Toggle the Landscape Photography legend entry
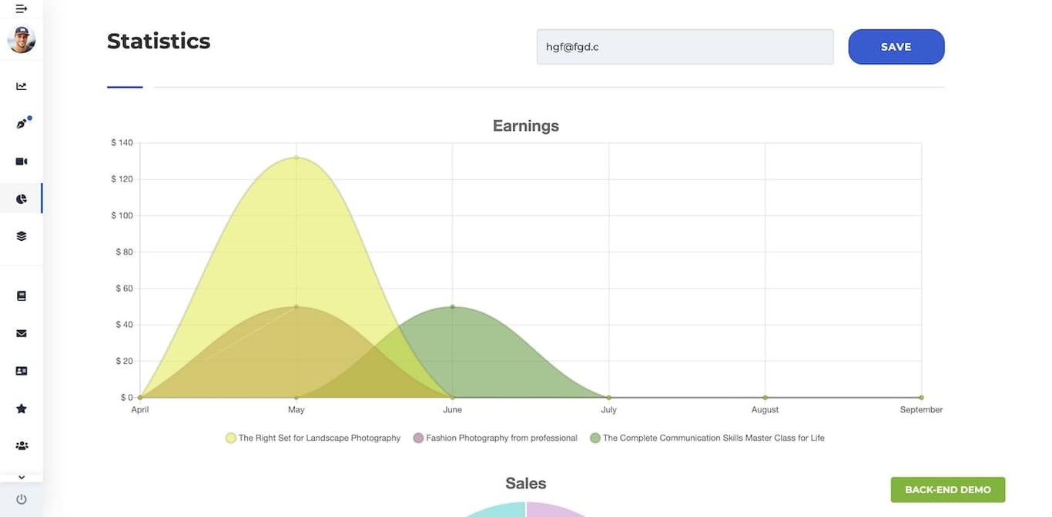This screenshot has height=517, width=1052. click(312, 437)
